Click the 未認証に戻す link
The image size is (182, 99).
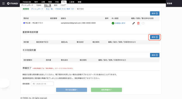pyautogui.click(x=120, y=23)
